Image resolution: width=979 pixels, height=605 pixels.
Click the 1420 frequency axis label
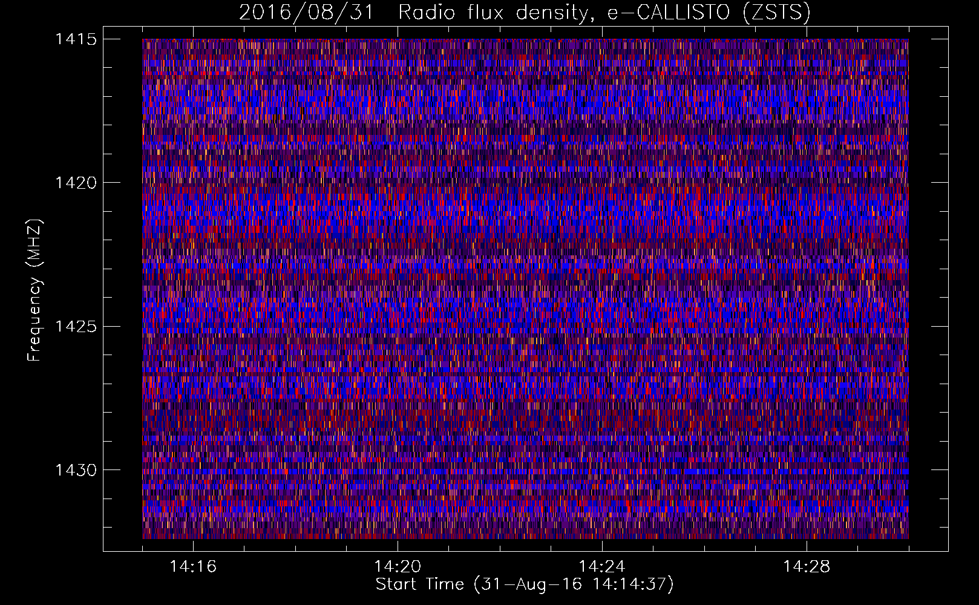pos(76,183)
